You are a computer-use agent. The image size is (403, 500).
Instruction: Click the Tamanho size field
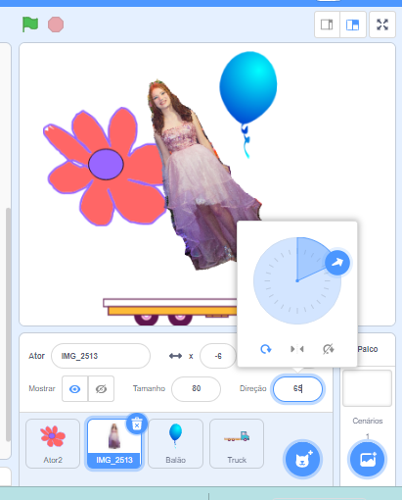tap(196, 388)
